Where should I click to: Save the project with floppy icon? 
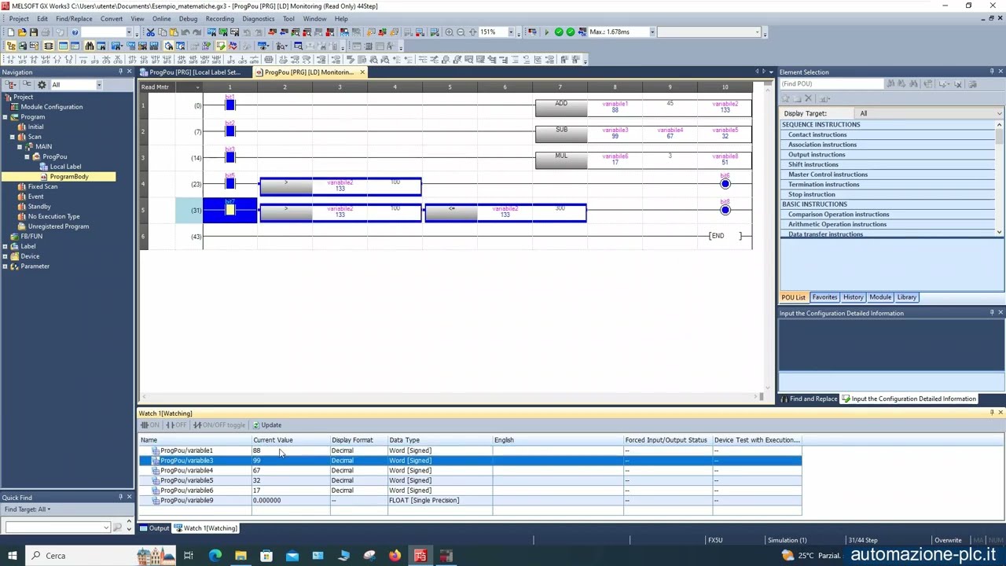coord(33,32)
